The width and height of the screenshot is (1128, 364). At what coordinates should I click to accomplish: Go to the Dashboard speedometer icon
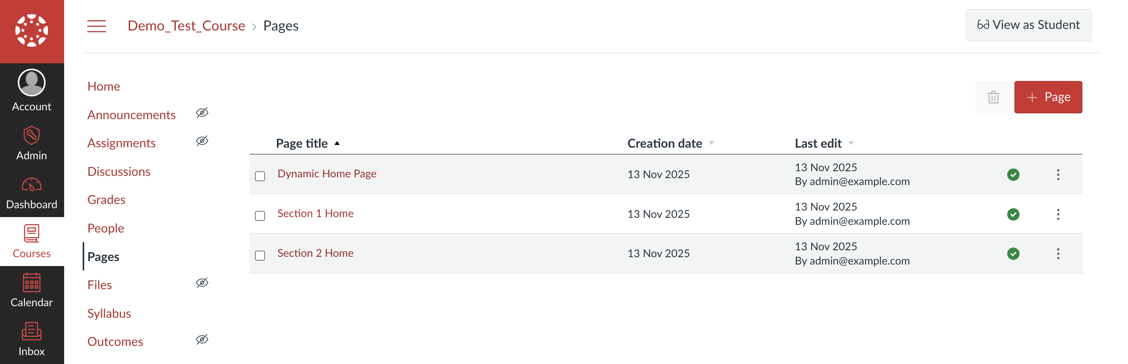pyautogui.click(x=32, y=185)
